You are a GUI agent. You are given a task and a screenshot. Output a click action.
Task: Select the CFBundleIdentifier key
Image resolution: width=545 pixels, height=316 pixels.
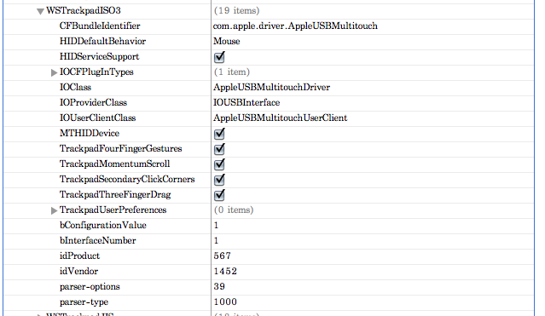[100, 26]
